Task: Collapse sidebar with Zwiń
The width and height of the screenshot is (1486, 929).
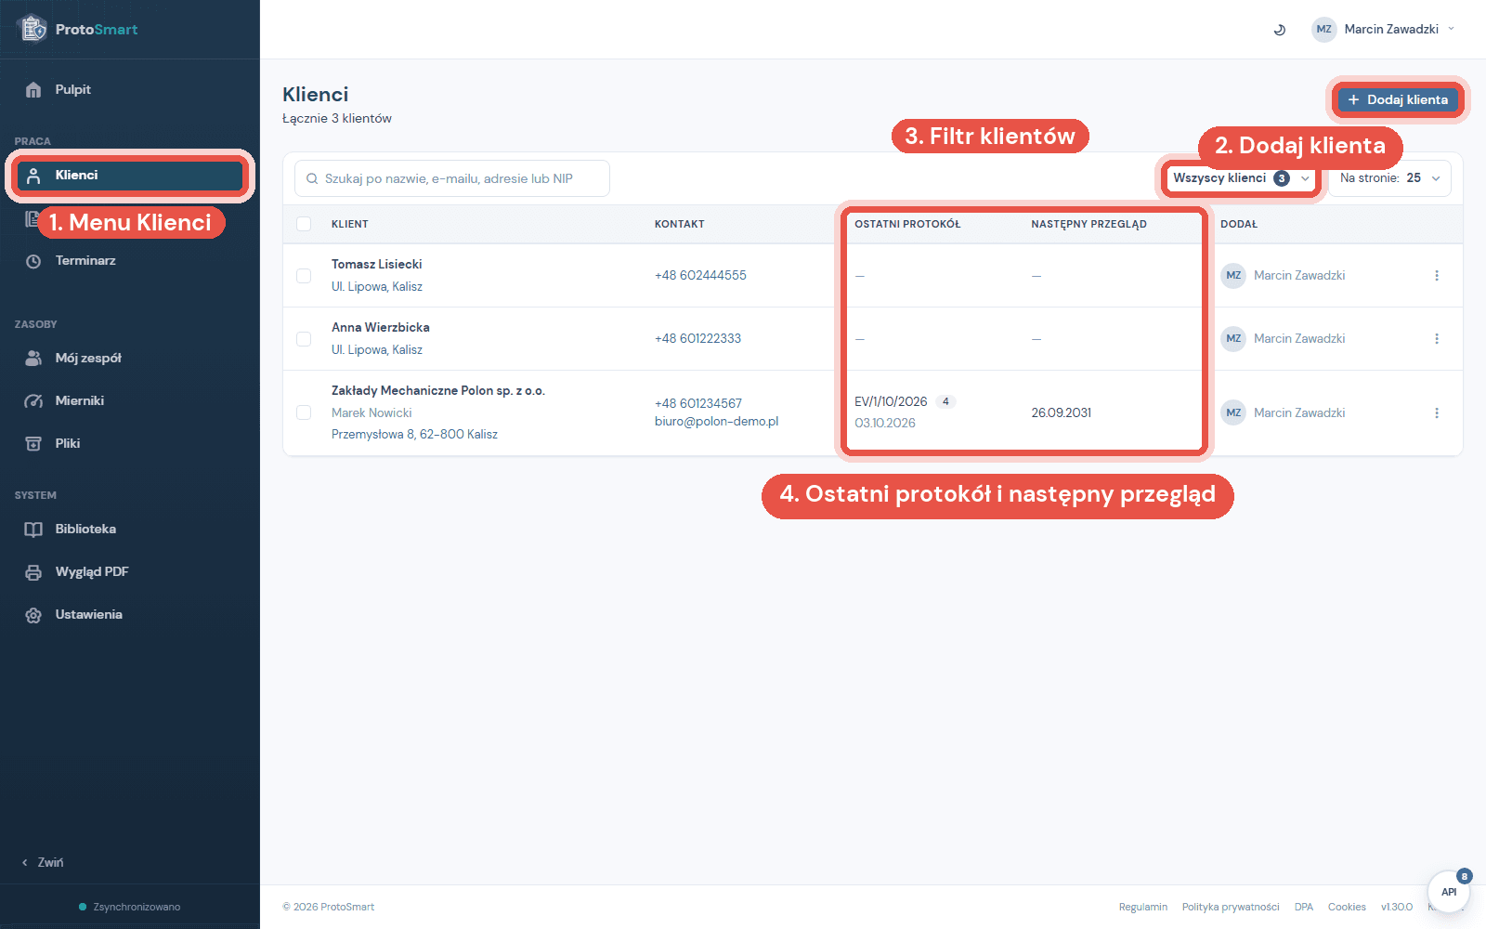Action: [x=43, y=863]
